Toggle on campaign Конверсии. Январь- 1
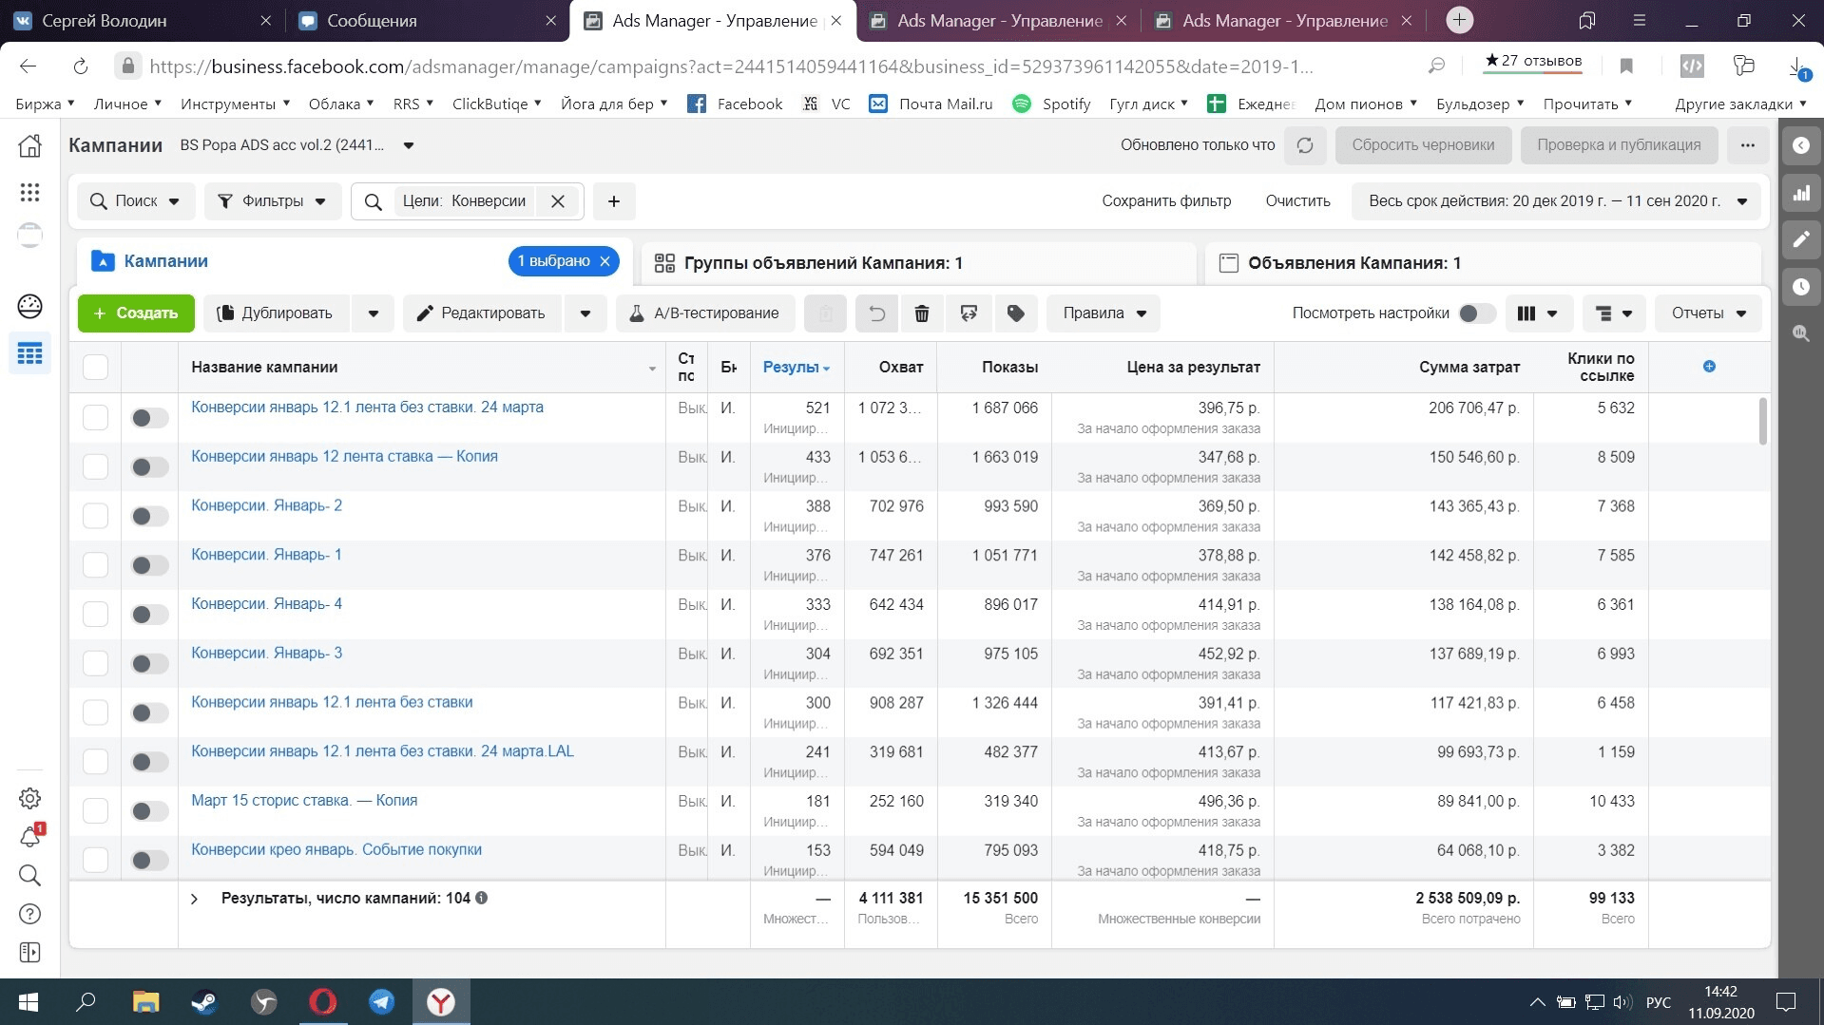 coord(149,565)
